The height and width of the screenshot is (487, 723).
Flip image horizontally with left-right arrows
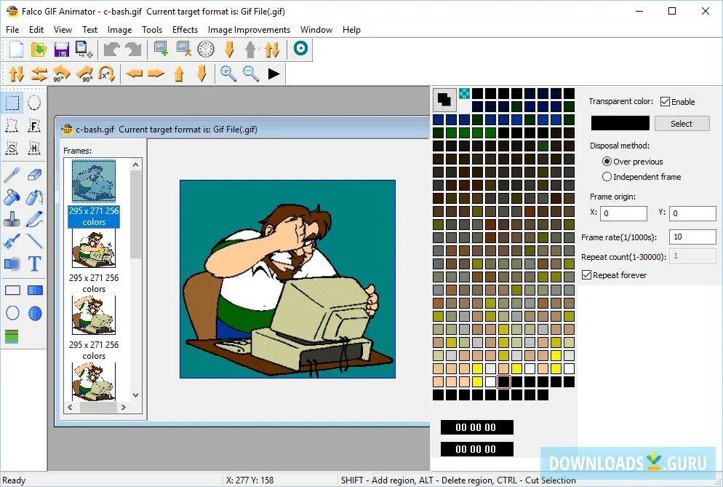coord(39,74)
